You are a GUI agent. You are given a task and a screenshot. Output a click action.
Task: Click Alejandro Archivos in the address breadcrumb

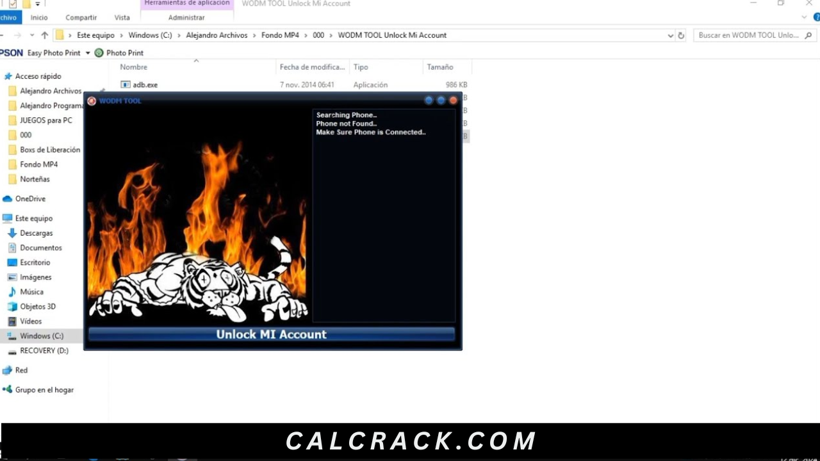tap(217, 35)
